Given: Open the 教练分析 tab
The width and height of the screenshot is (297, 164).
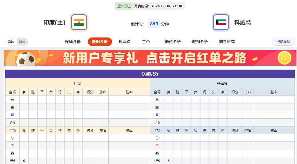Looking at the screenshot, I should [x=173, y=41].
